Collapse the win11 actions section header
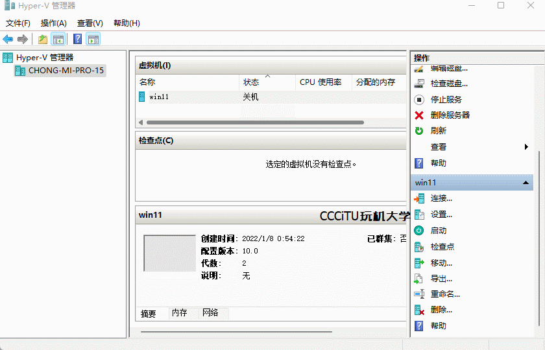The height and width of the screenshot is (350, 545). (x=526, y=183)
